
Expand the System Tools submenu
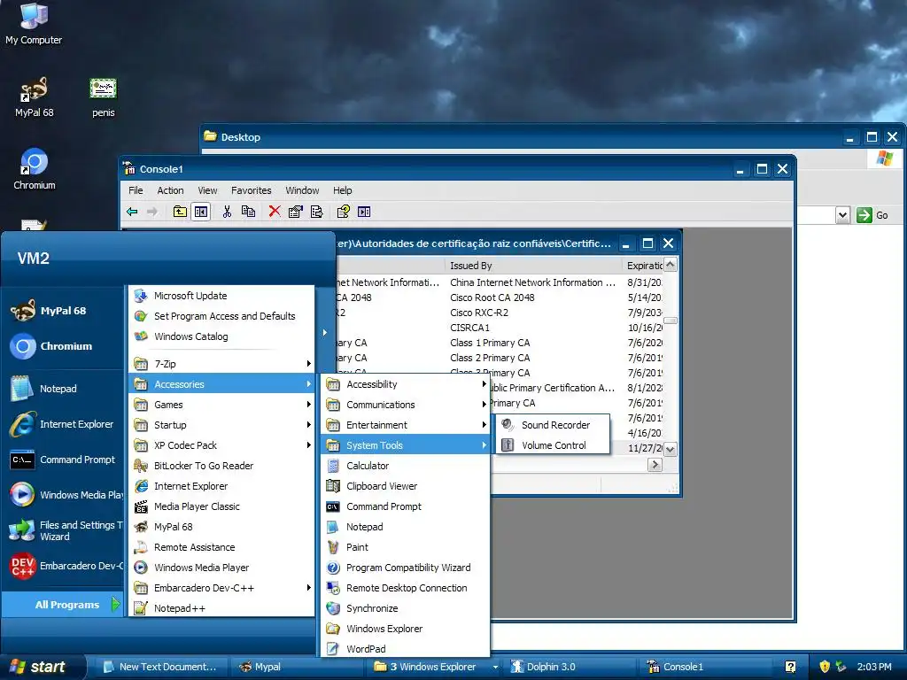(x=406, y=445)
